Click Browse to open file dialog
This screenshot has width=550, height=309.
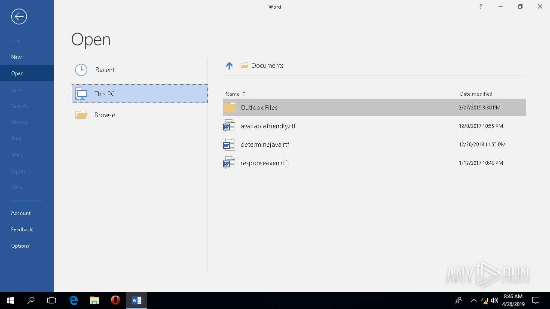click(140, 115)
